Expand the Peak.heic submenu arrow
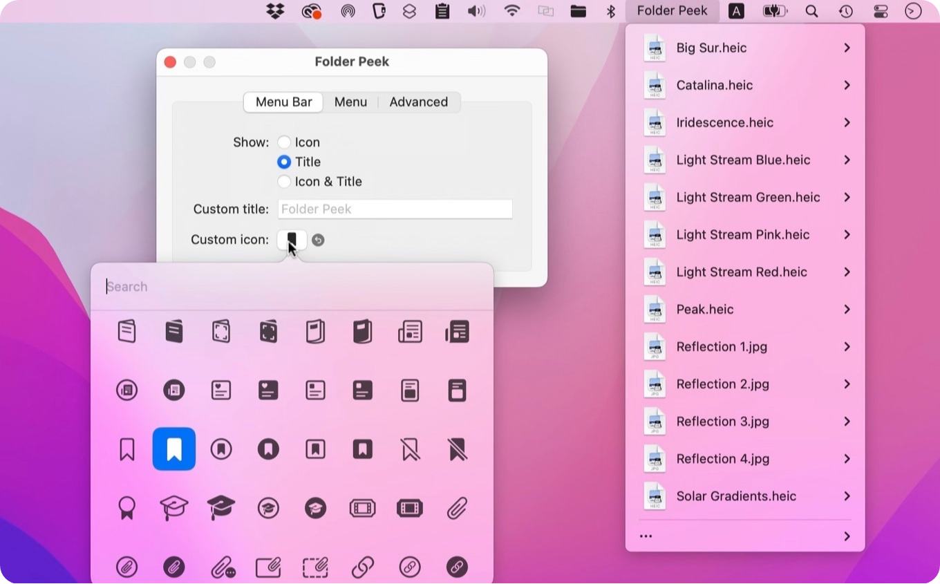940x584 pixels. 847,309
